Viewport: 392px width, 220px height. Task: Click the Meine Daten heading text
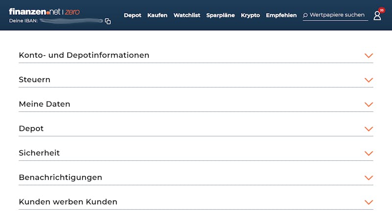click(x=45, y=104)
